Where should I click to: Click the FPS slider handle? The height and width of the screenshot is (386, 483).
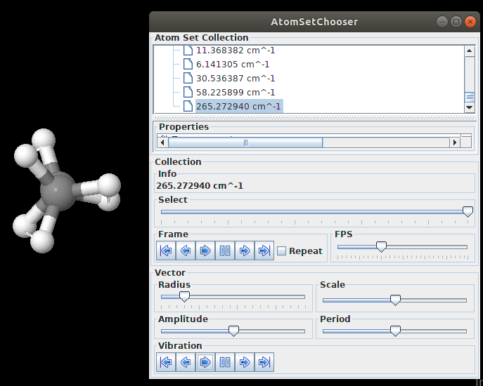click(381, 246)
